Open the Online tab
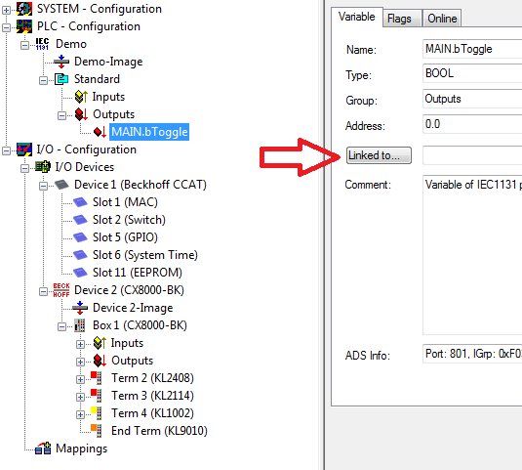Screen dimensions: 522x470 [442, 19]
